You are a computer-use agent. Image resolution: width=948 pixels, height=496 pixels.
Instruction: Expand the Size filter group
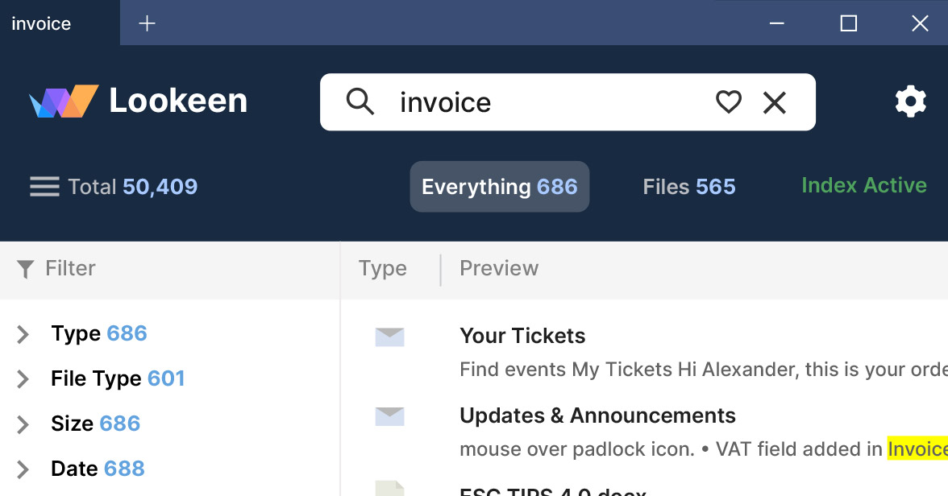coord(23,424)
